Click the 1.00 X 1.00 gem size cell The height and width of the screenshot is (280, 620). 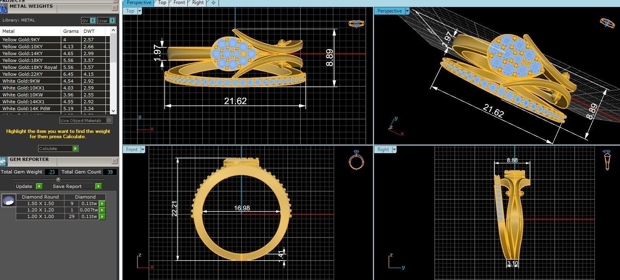(x=40, y=216)
